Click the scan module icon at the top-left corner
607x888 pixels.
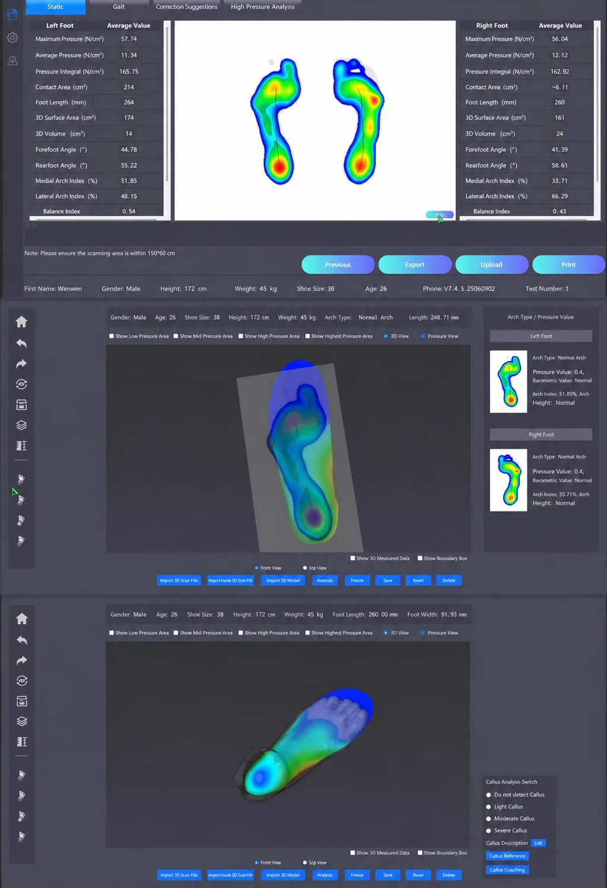(12, 14)
